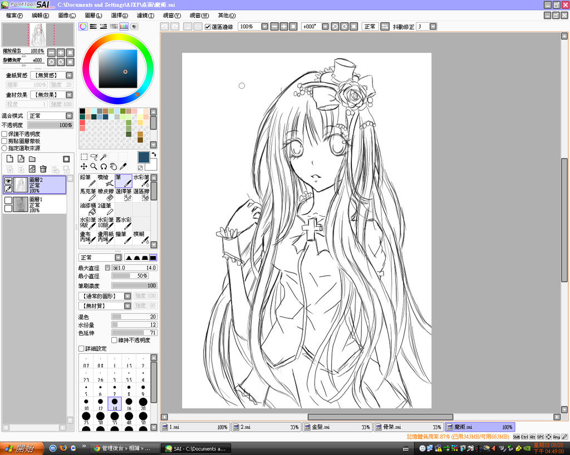Hide 圖層2 with its eye icon
The image size is (570, 455).
[x=8, y=181]
